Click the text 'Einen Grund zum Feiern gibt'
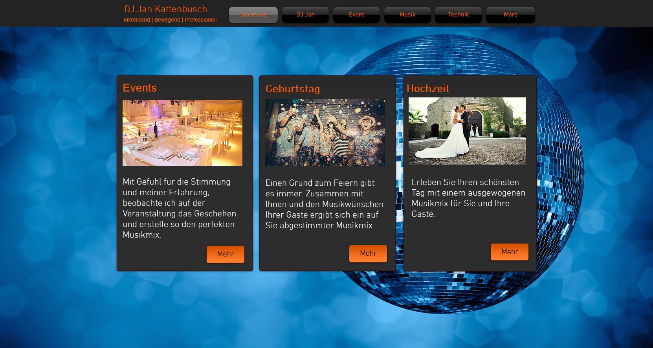653x348 pixels. point(320,183)
